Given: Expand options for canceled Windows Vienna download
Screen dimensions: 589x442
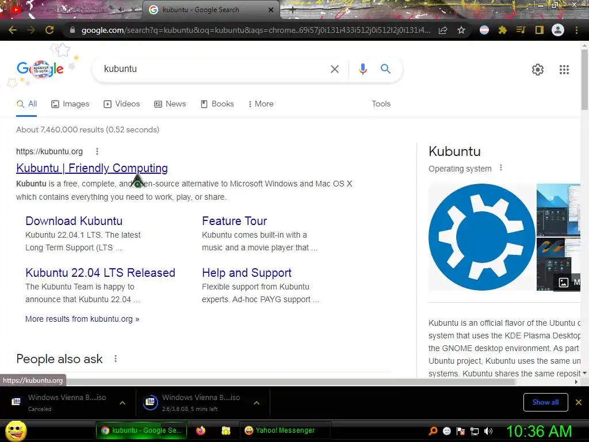Looking at the screenshot, I should click(x=123, y=403).
